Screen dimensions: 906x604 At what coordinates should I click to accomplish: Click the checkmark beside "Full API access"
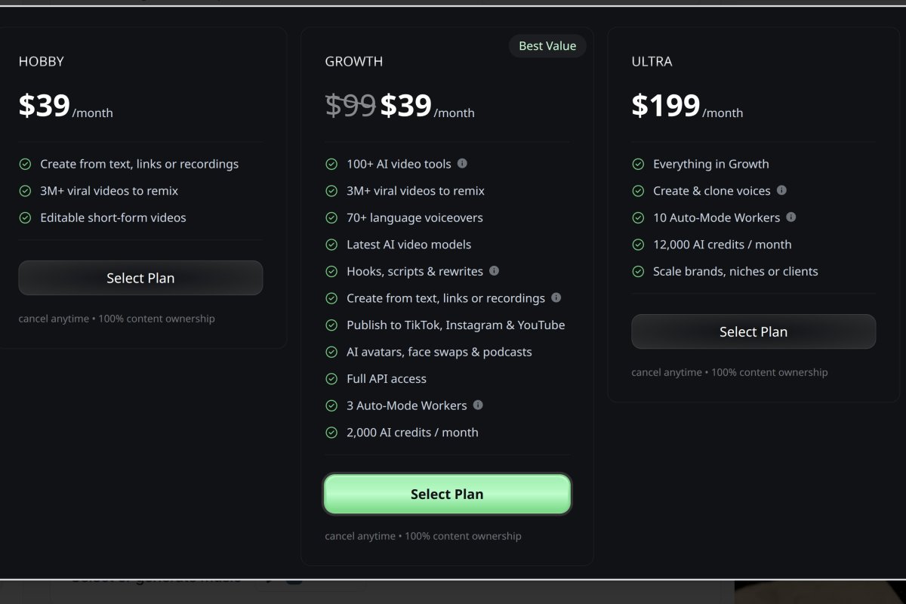pos(331,378)
